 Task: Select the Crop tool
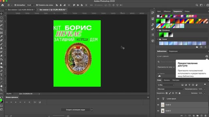click(1, 29)
